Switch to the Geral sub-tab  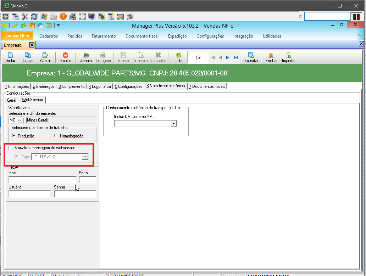click(12, 100)
